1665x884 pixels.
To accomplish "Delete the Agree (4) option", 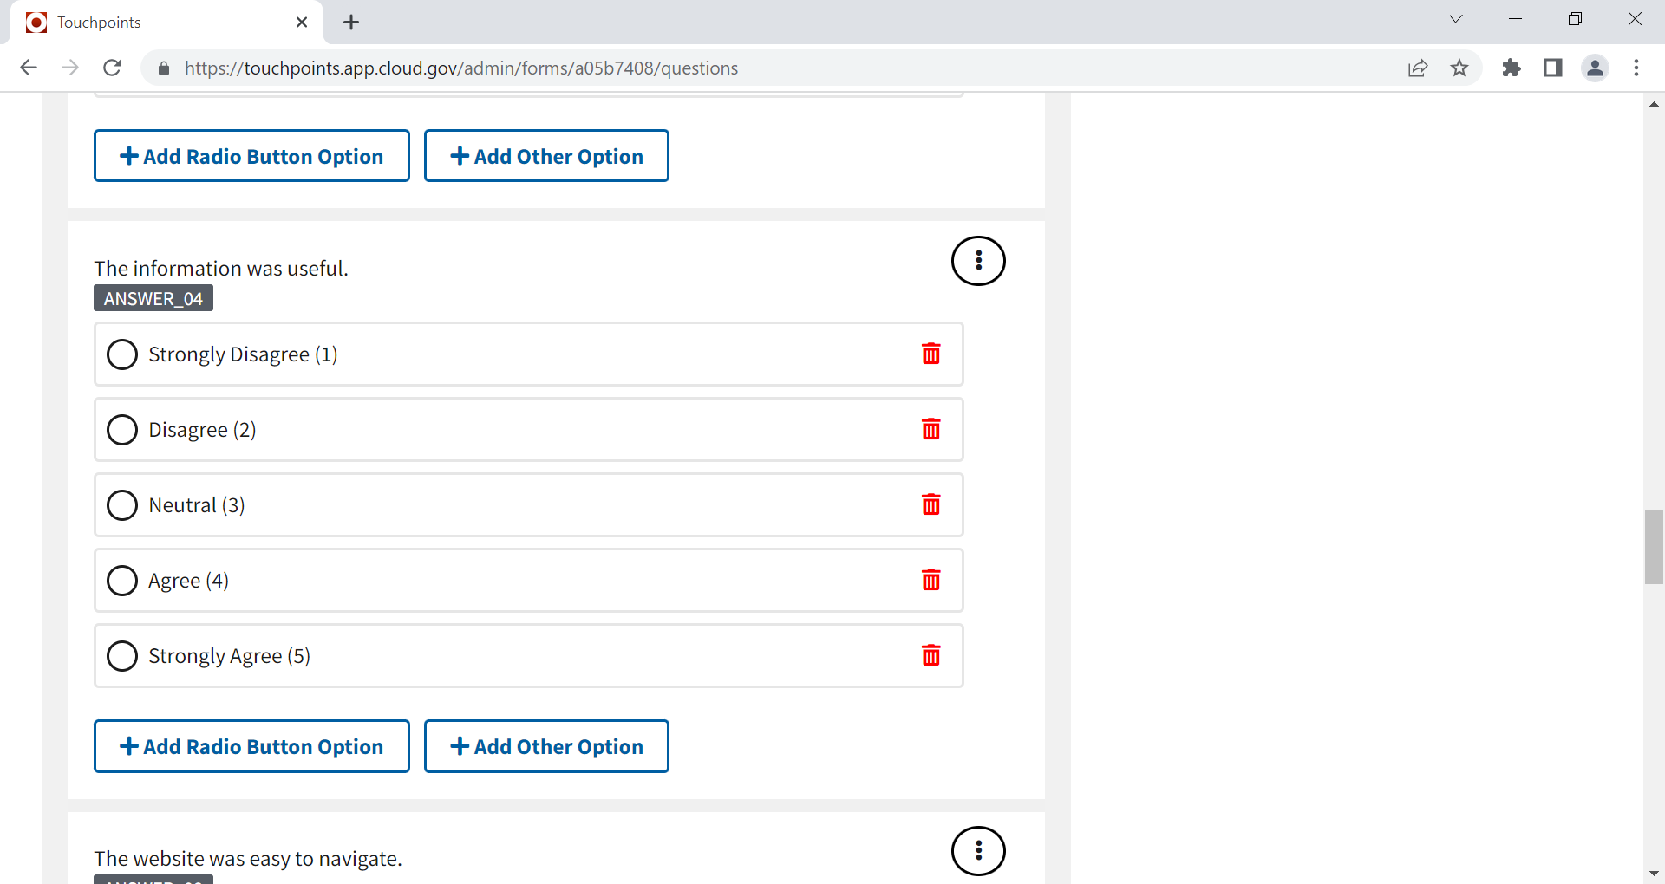I will coord(930,580).
